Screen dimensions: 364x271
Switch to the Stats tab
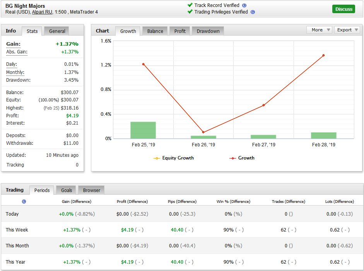(32, 31)
